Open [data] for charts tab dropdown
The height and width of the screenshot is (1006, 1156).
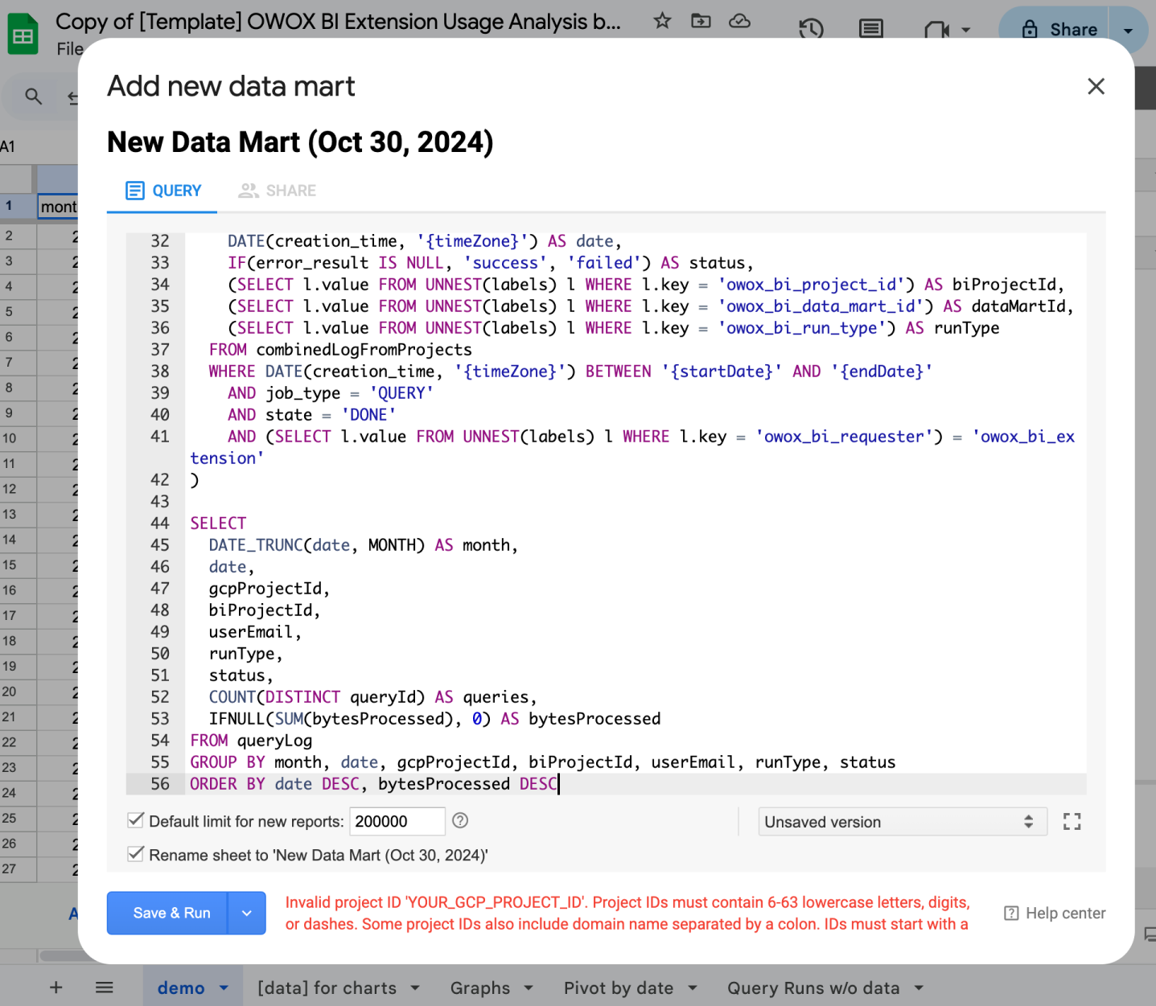tap(415, 988)
